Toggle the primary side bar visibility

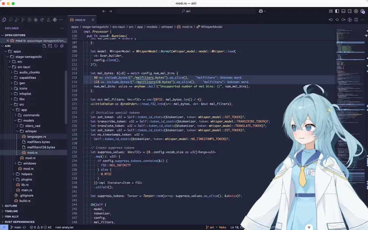tap(337, 11)
